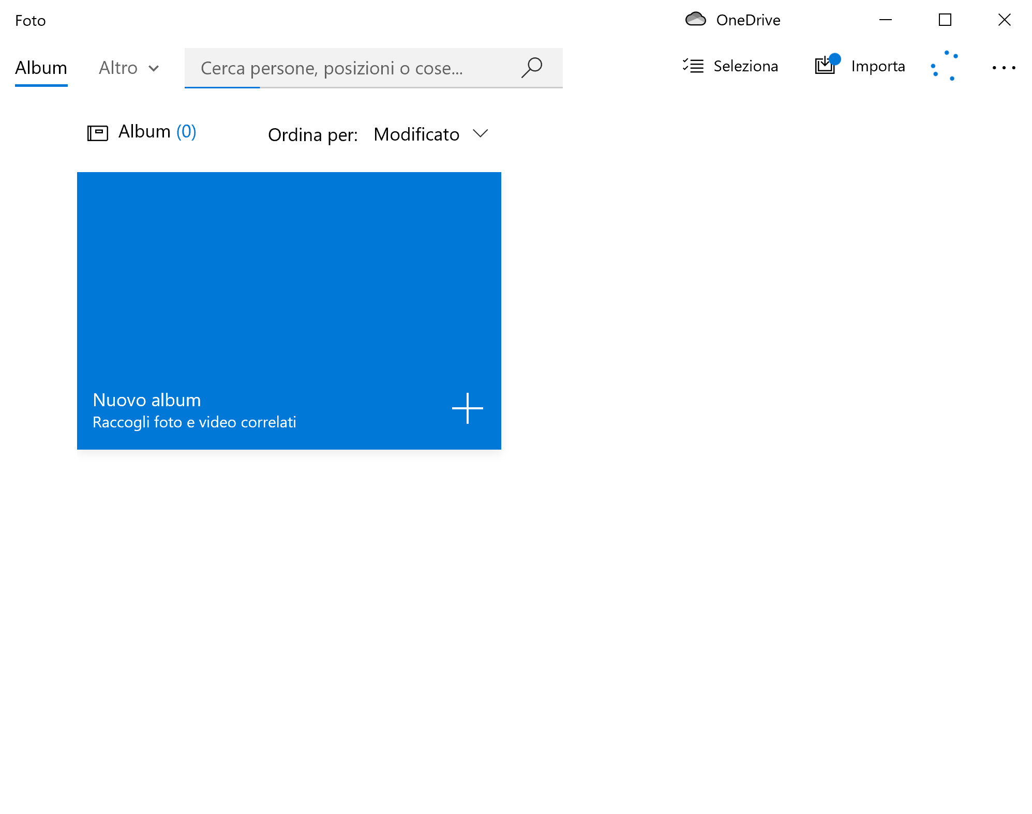The width and height of the screenshot is (1032, 814).
Task: Switch to the Album tab
Action: [x=41, y=66]
